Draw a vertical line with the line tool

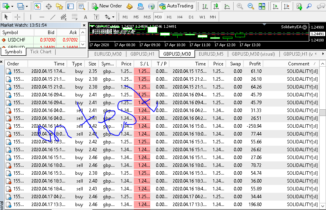pos(31,17)
